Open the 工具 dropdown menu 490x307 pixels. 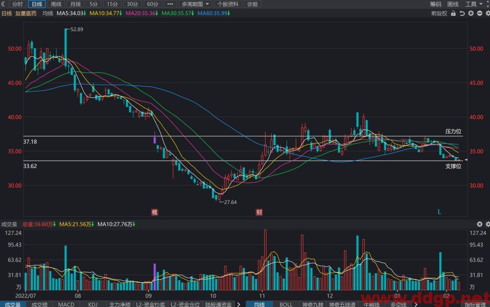(x=474, y=4)
